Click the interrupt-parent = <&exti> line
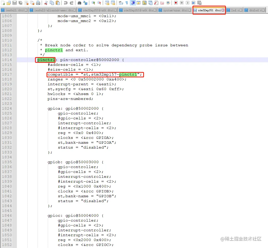 tap(82, 84)
